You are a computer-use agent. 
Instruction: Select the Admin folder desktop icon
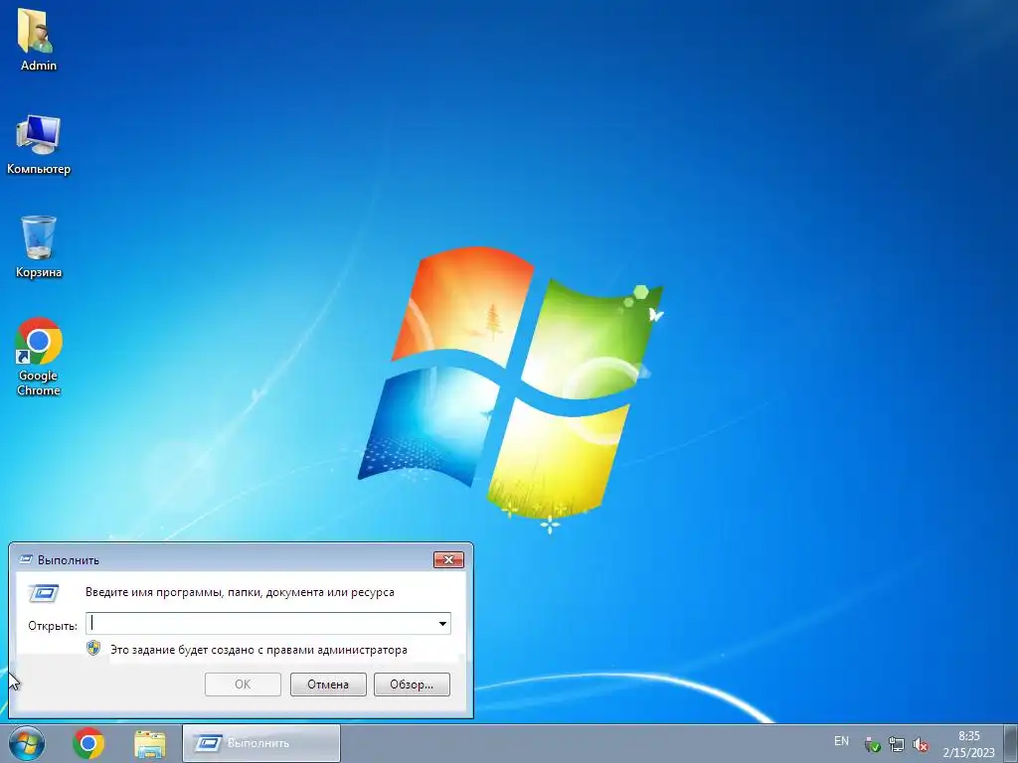pos(38,39)
